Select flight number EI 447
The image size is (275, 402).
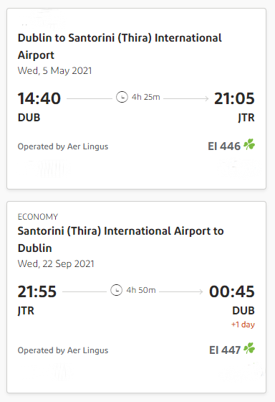(225, 350)
